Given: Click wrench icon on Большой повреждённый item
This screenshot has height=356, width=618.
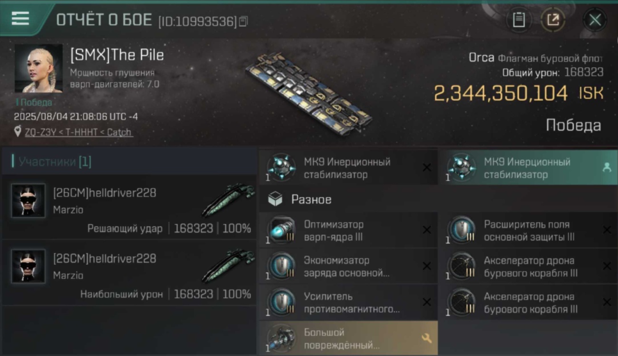Looking at the screenshot, I should coord(426,338).
